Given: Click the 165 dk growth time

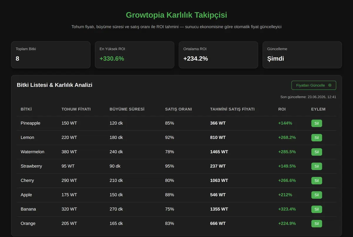Looking at the screenshot, I should [x=116, y=223].
